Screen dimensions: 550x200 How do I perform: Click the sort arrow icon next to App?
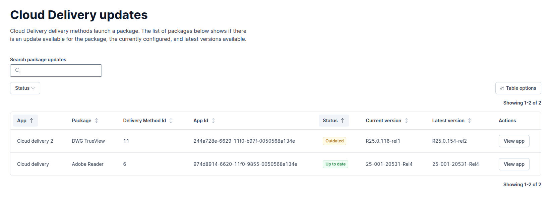tap(32, 121)
